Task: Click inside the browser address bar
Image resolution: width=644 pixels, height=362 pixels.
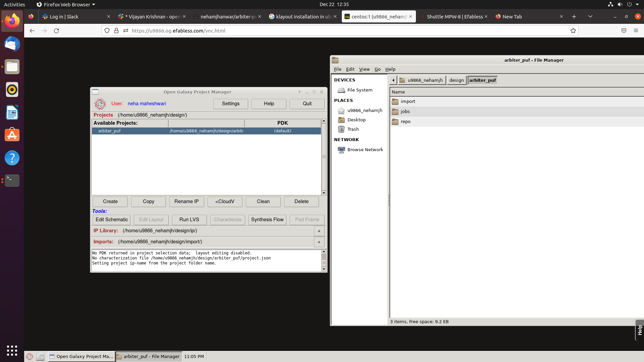Action: (268, 31)
